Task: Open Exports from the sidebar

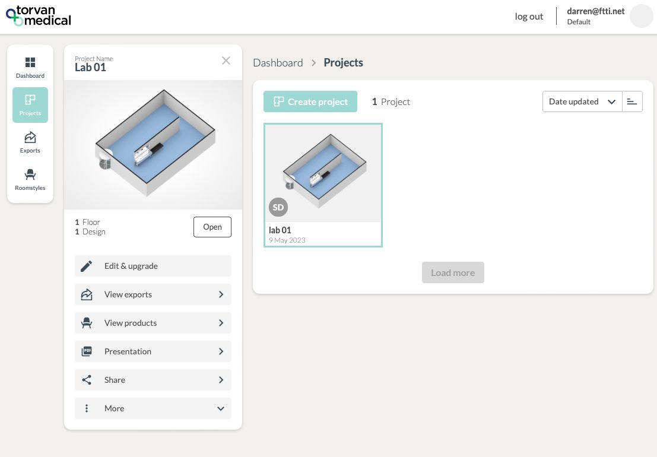Action: point(30,142)
